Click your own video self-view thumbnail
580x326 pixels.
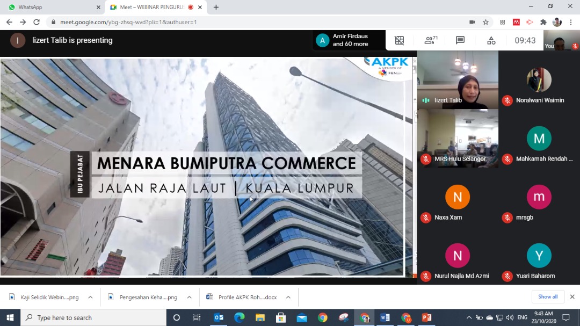pyautogui.click(x=562, y=40)
